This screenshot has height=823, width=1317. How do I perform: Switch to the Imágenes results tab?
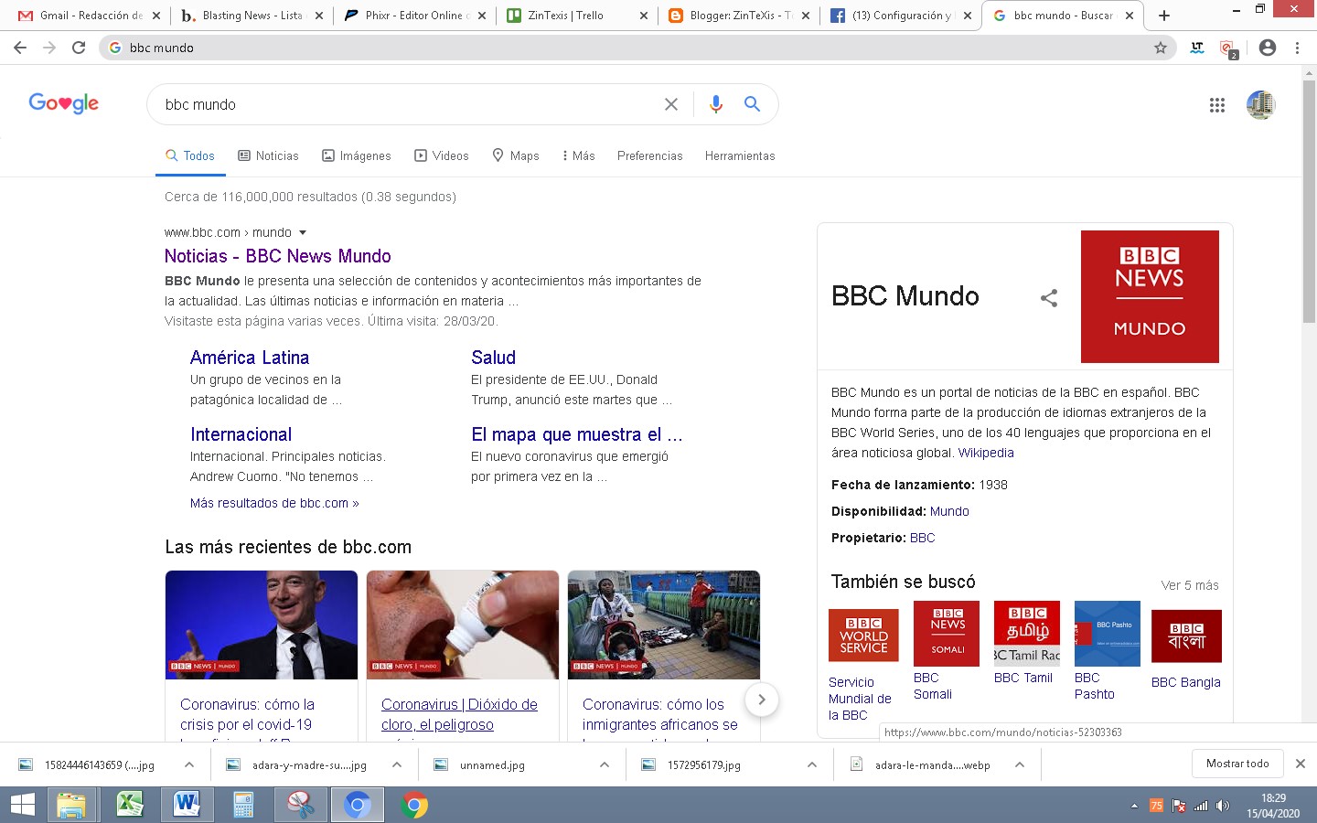(357, 155)
